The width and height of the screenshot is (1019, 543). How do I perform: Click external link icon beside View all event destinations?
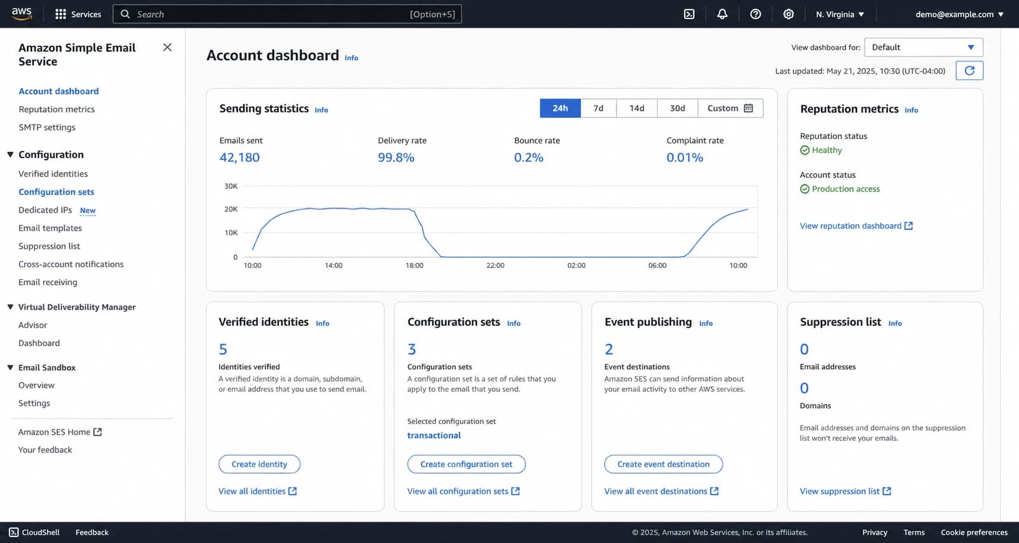pos(715,491)
